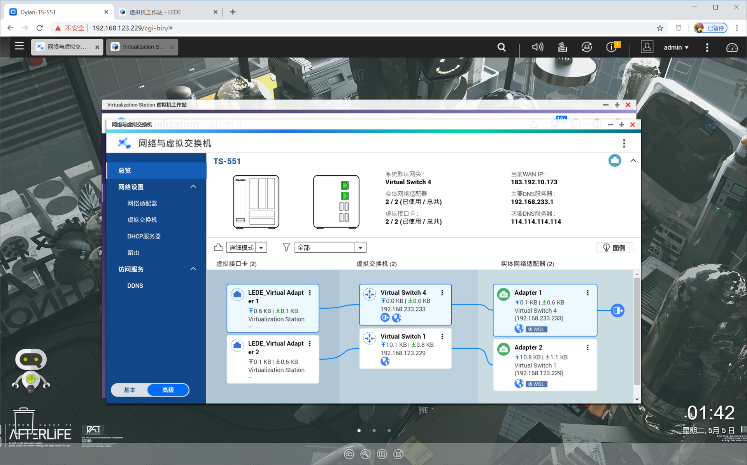Click the Adapter 1 WOL badge
The width and height of the screenshot is (747, 465).
537,329
